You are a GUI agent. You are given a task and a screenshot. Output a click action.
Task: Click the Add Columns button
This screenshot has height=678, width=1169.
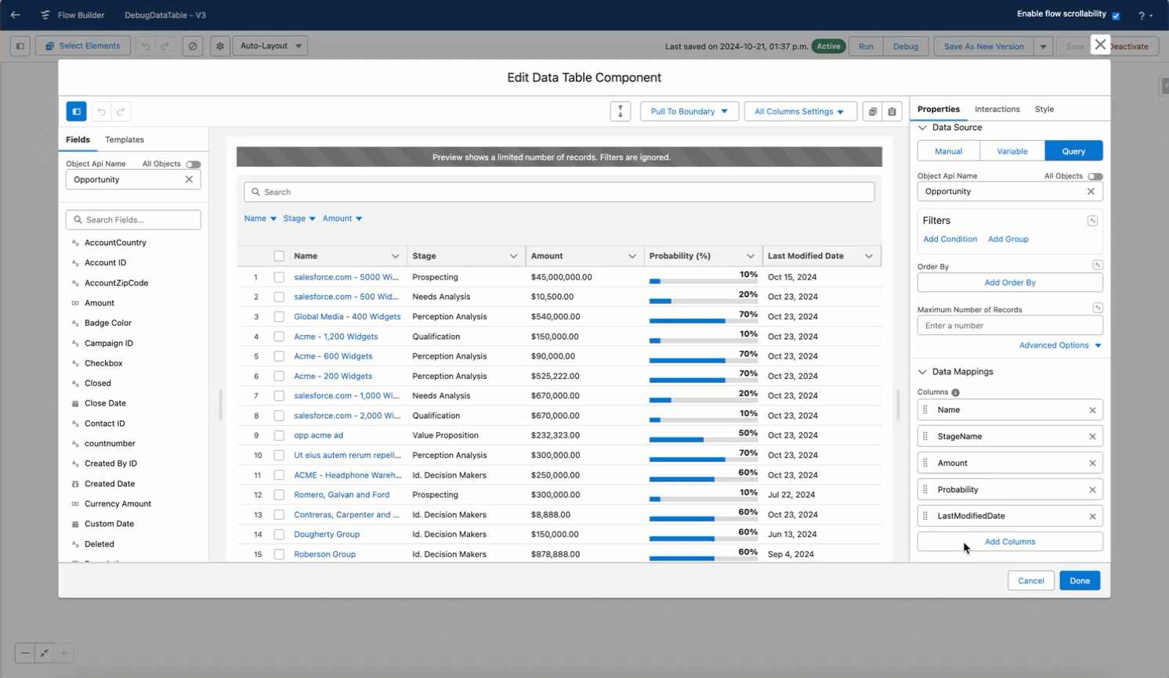1010,542
